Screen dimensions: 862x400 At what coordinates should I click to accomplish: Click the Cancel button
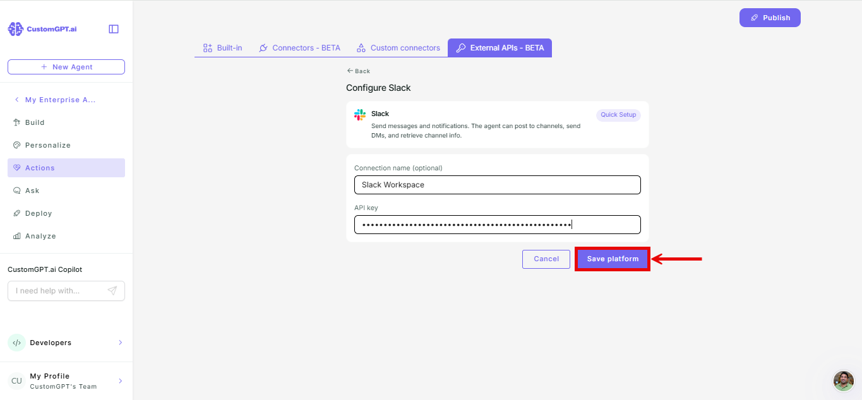(546, 259)
